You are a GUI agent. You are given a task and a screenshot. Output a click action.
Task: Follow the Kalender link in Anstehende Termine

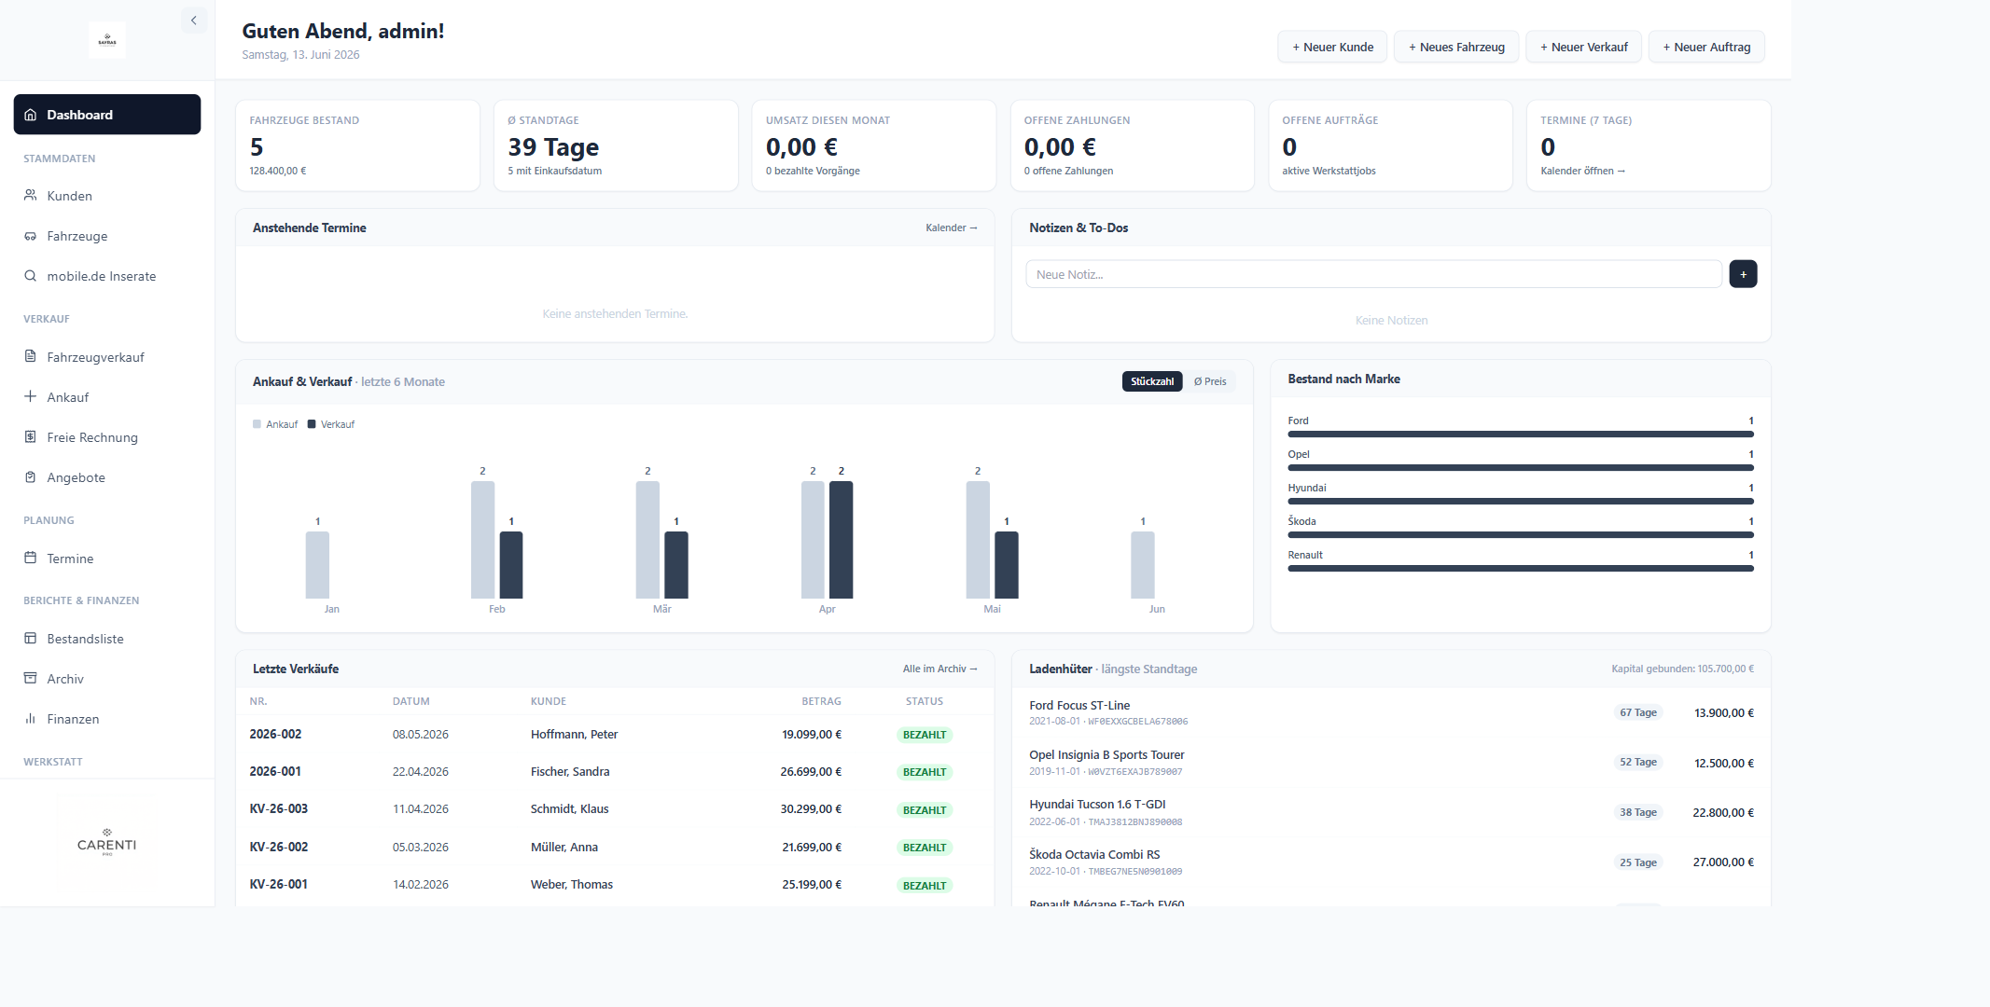[x=951, y=228]
